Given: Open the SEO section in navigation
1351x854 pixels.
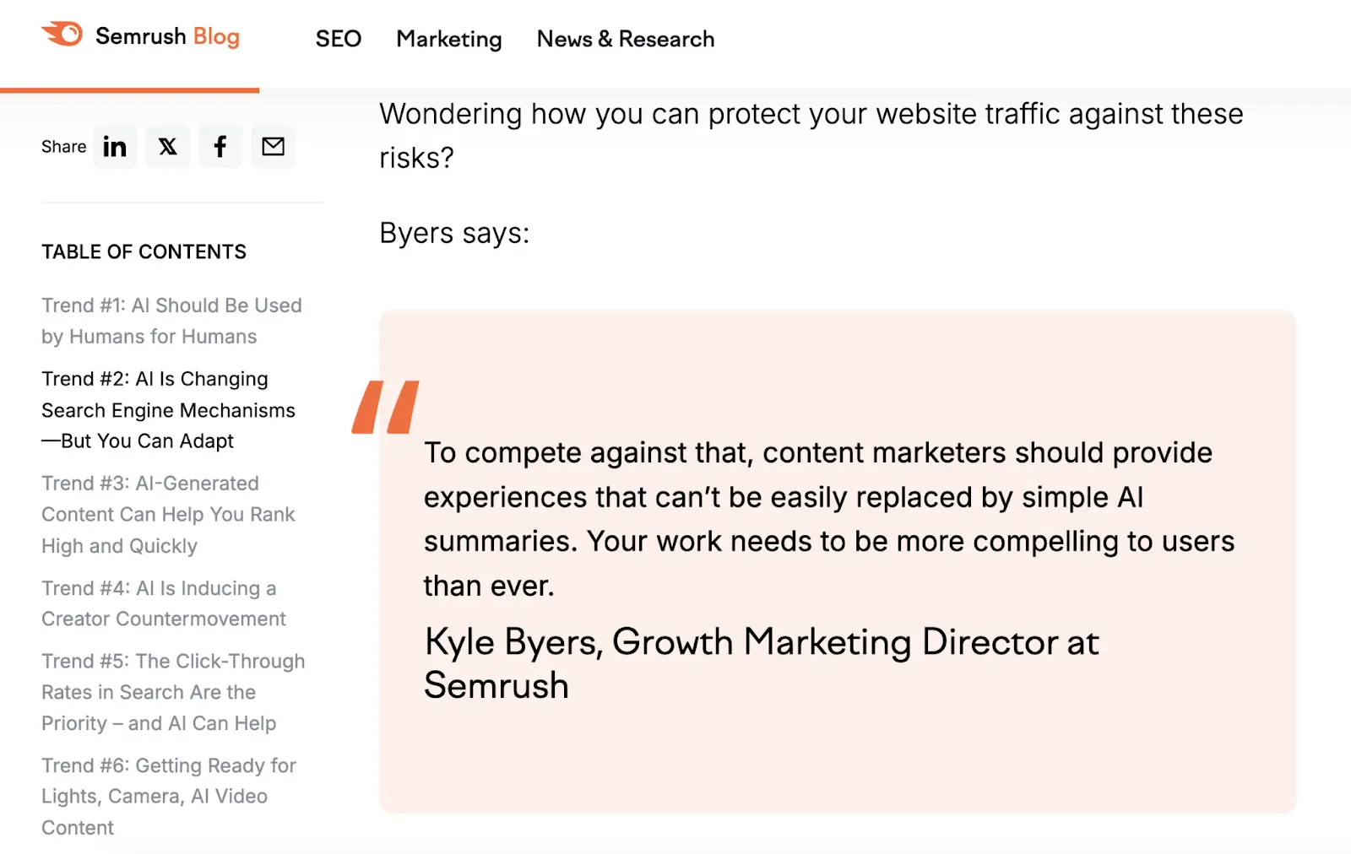Looking at the screenshot, I should (x=338, y=39).
